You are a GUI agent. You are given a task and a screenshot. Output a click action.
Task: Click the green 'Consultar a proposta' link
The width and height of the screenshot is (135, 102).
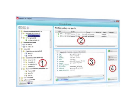click(63, 80)
